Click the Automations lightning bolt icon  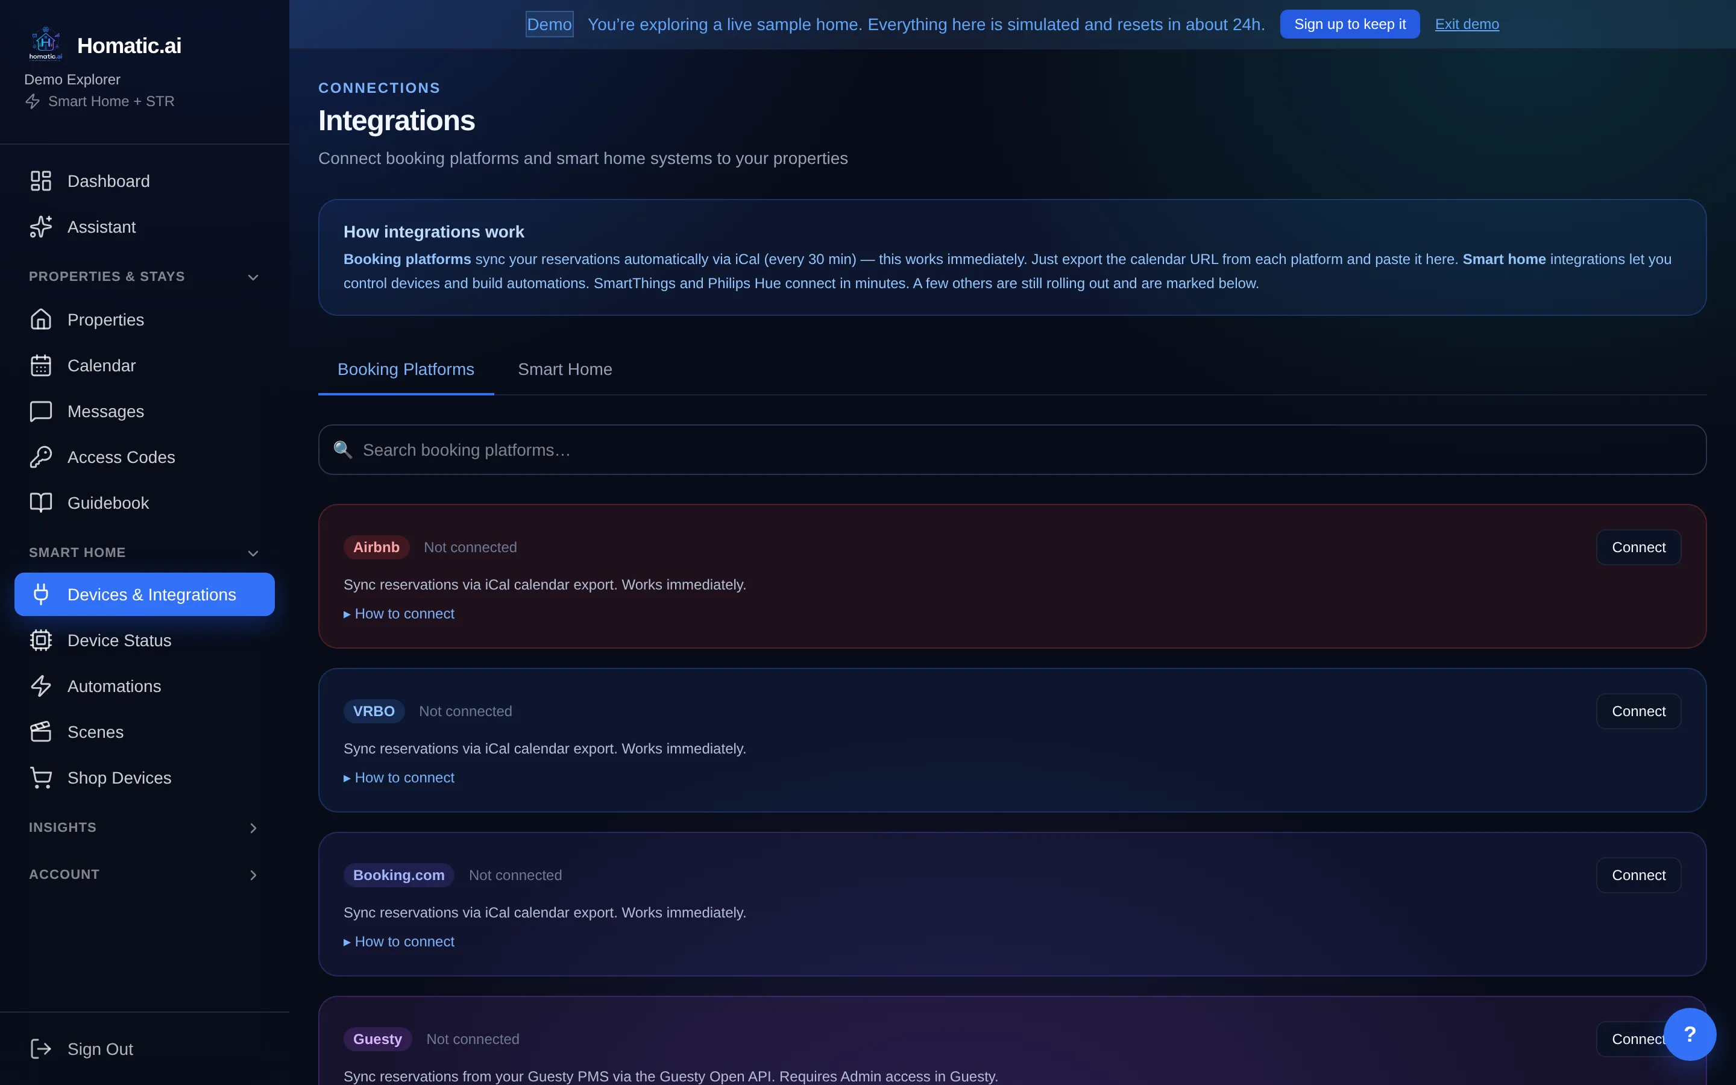coord(41,686)
